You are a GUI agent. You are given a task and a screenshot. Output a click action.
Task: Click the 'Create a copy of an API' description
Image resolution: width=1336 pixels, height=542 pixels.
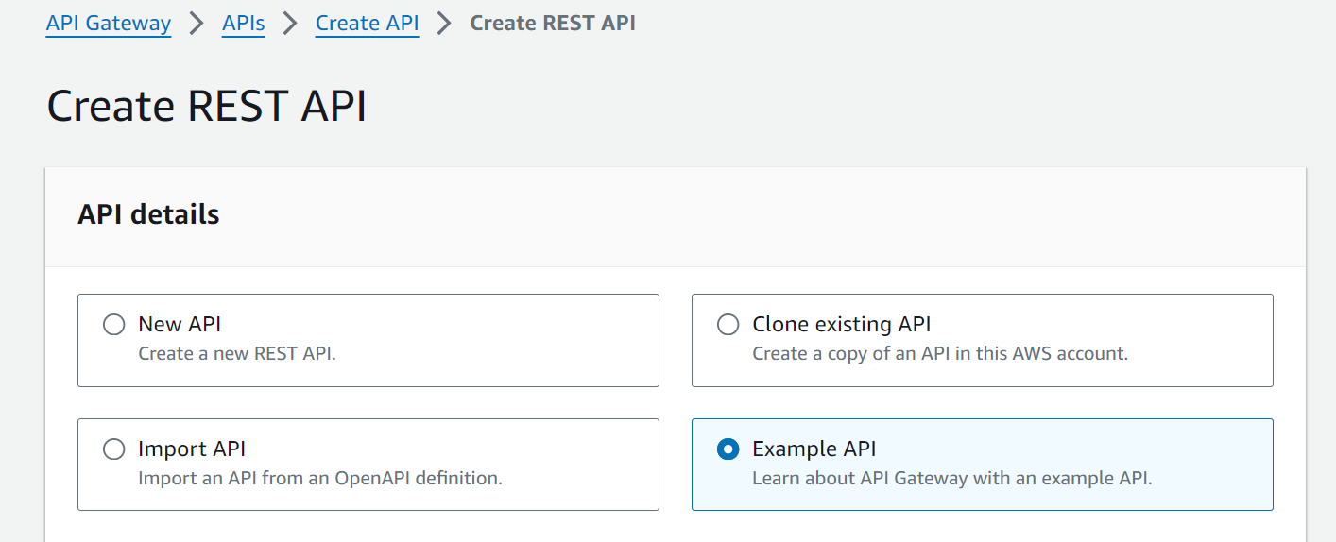click(940, 354)
